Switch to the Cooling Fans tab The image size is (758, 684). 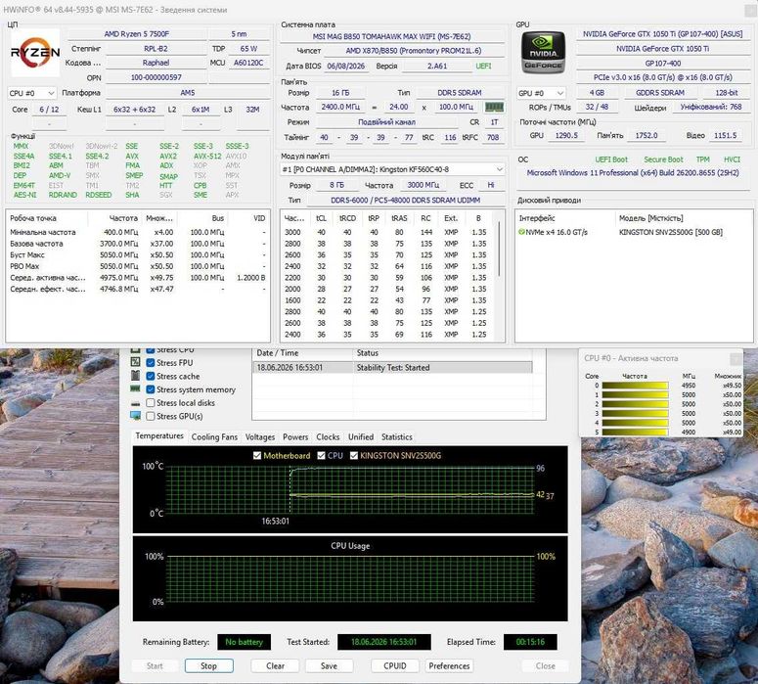[214, 436]
